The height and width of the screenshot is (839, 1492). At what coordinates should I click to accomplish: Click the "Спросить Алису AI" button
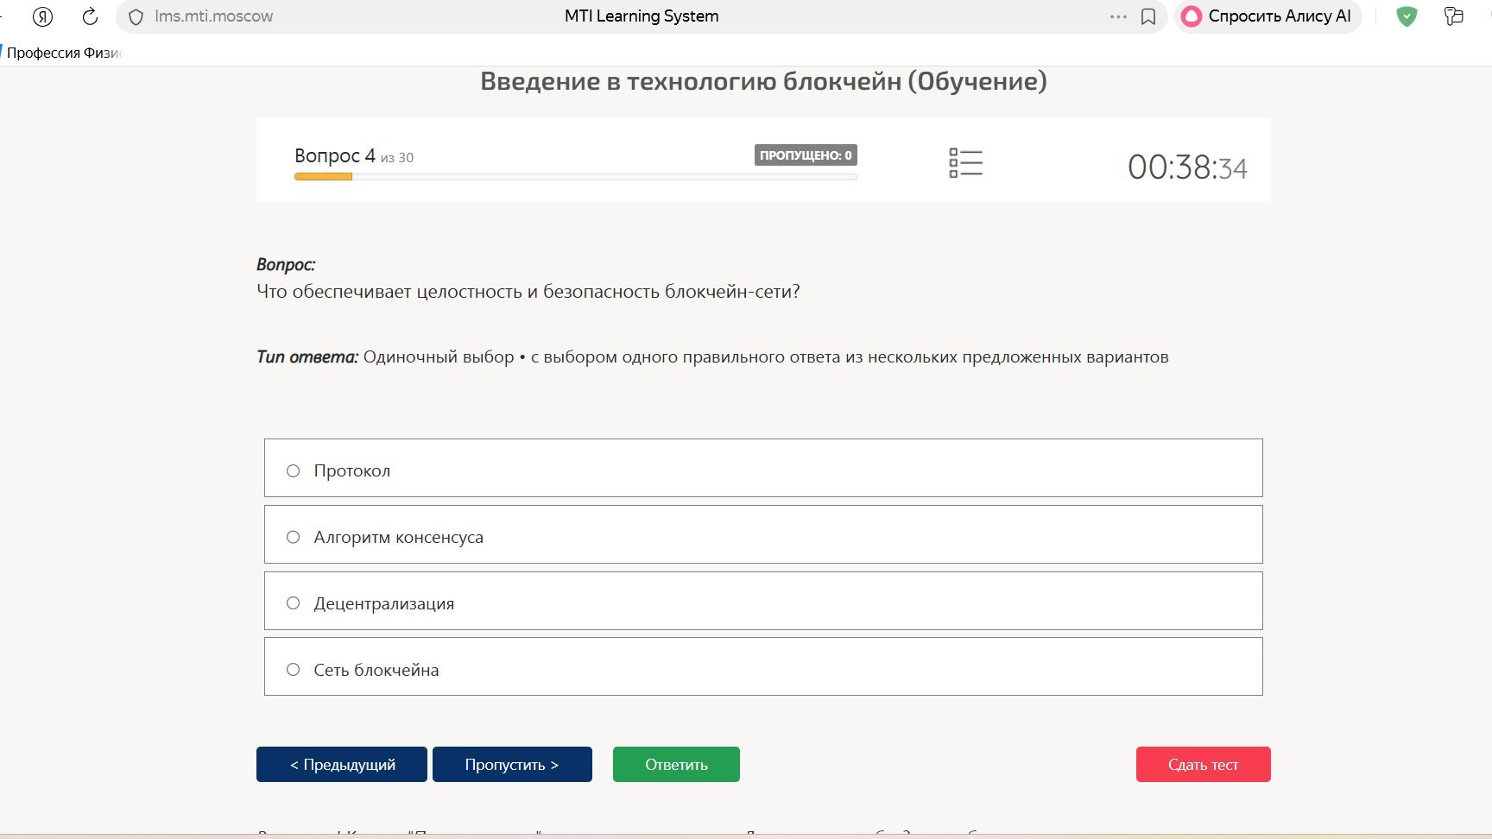pyautogui.click(x=1268, y=16)
